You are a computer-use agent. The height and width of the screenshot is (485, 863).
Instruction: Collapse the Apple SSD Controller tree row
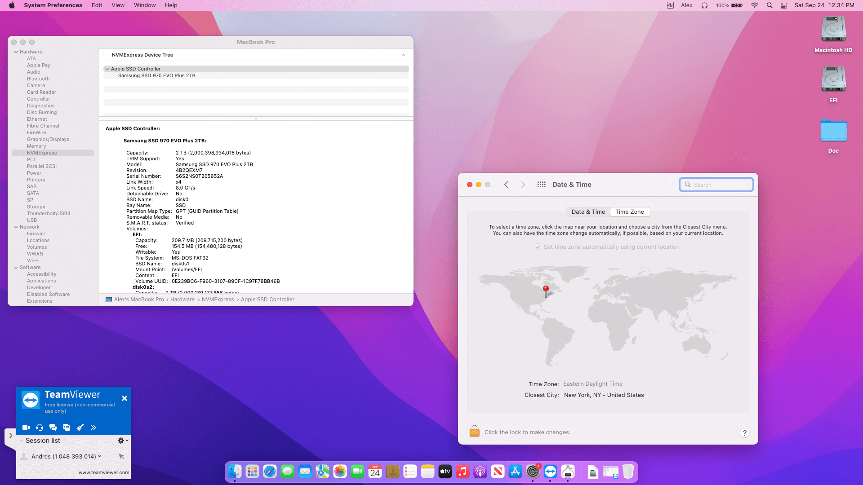107,69
